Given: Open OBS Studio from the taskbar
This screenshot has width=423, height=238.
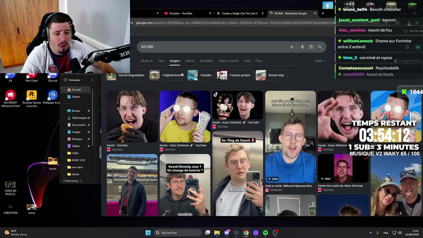Looking at the screenshot, I should pos(275,233).
